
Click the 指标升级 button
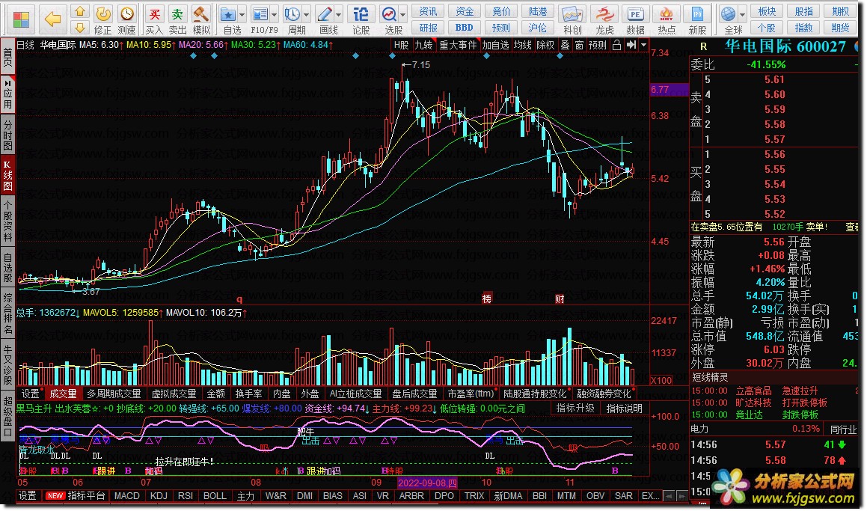(575, 409)
